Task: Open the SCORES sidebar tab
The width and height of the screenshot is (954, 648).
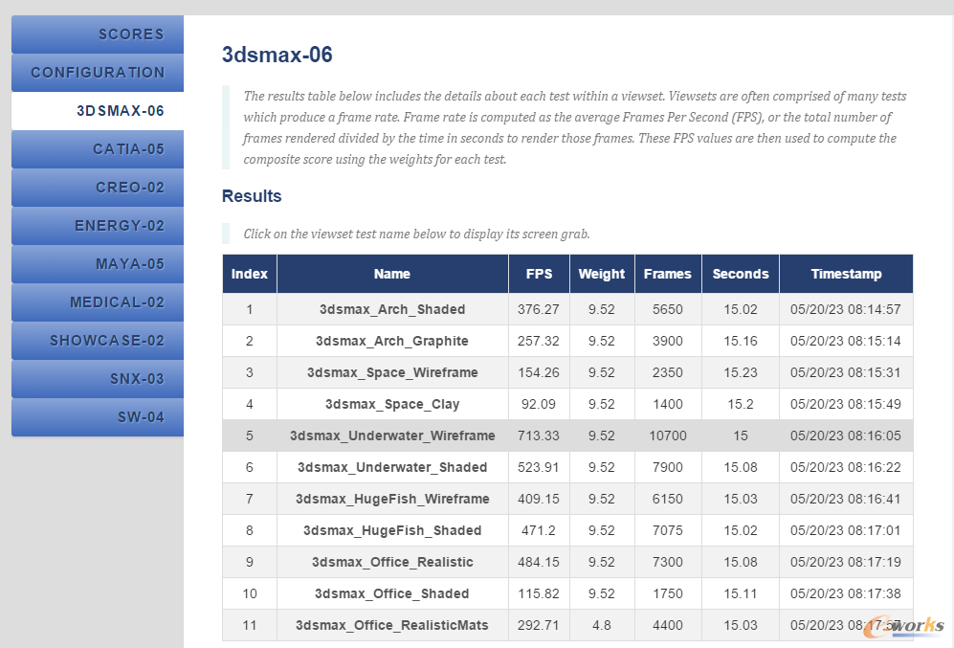Action: pos(98,34)
